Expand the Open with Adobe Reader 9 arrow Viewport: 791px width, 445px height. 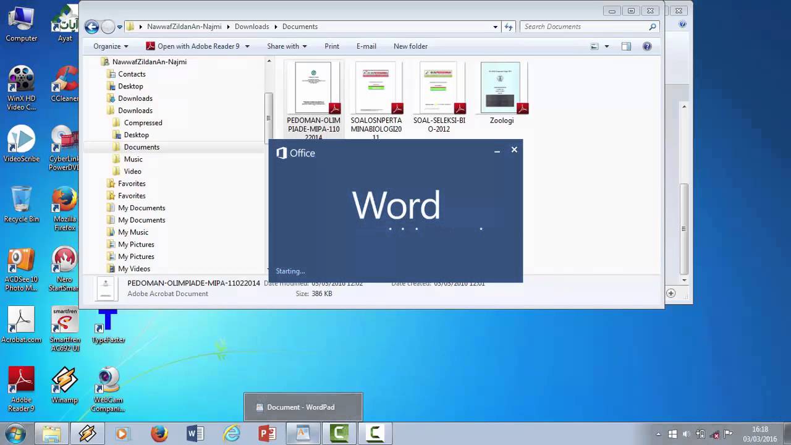click(x=247, y=46)
